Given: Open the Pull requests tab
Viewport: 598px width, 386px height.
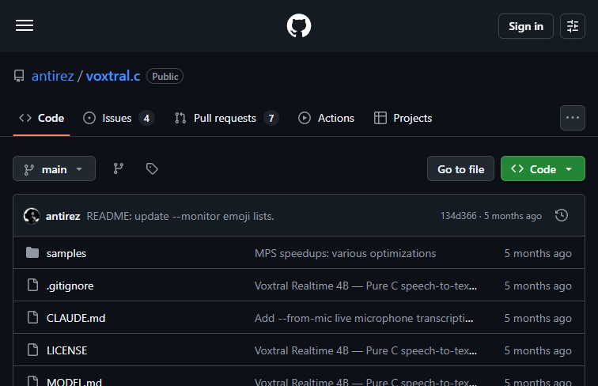Looking at the screenshot, I should [x=226, y=118].
